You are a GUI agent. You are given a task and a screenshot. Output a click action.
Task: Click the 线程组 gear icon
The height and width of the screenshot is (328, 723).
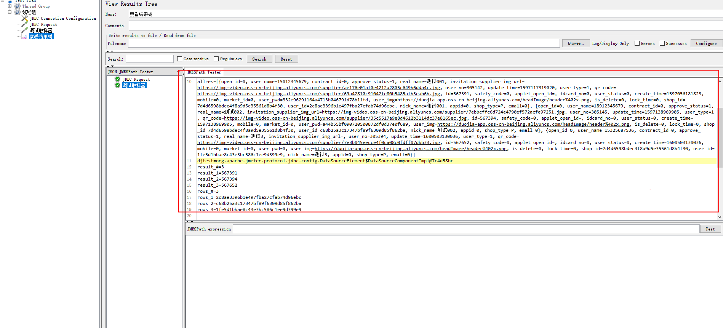pos(18,12)
